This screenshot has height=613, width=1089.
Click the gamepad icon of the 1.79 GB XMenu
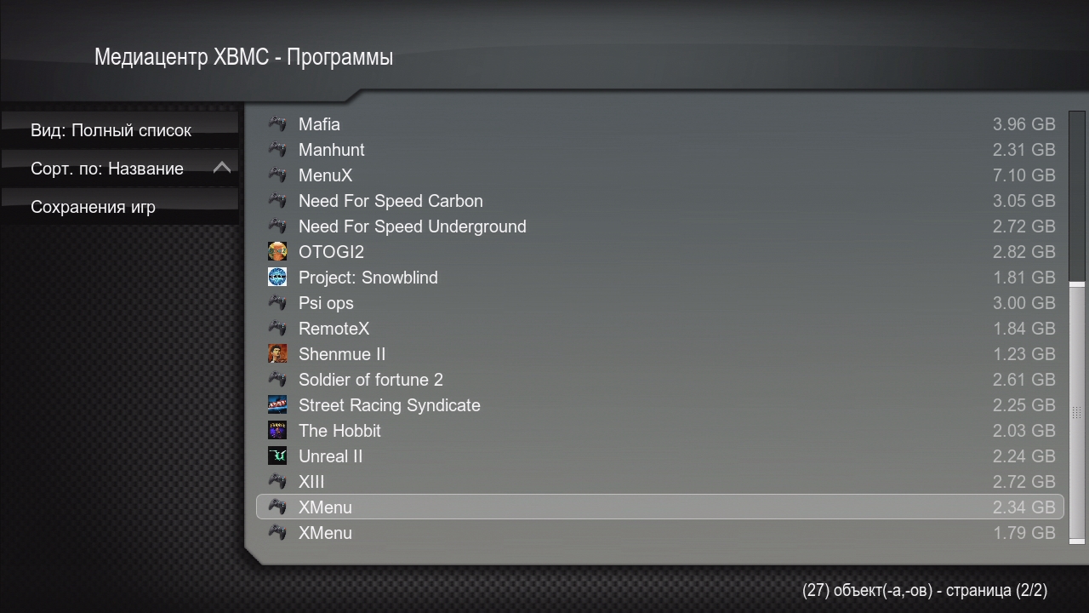click(x=277, y=533)
